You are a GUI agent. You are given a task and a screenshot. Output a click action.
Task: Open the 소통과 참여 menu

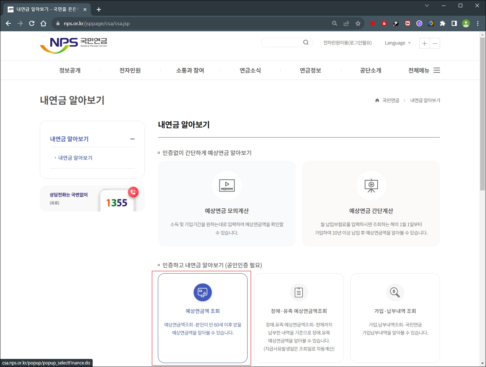tap(190, 70)
